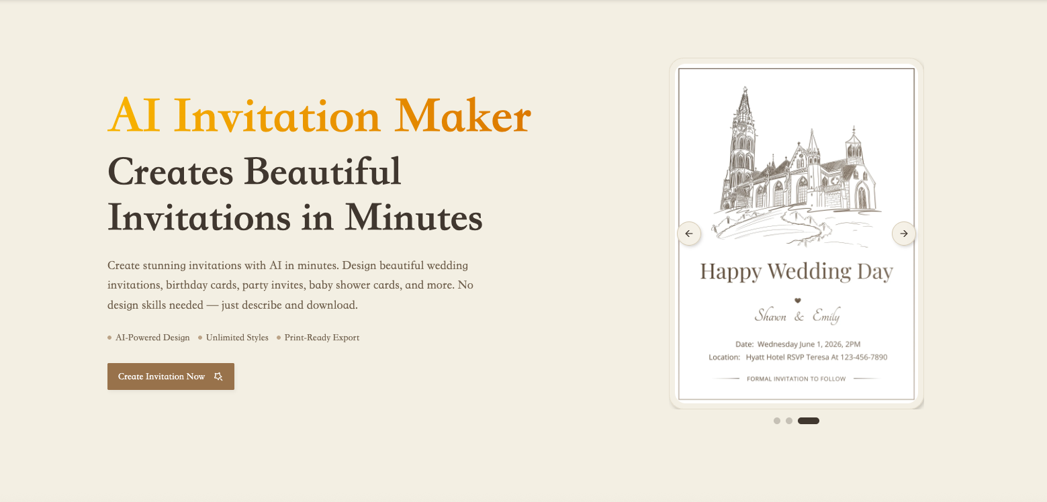Click the previous slide arrow on carousel

coord(688,234)
